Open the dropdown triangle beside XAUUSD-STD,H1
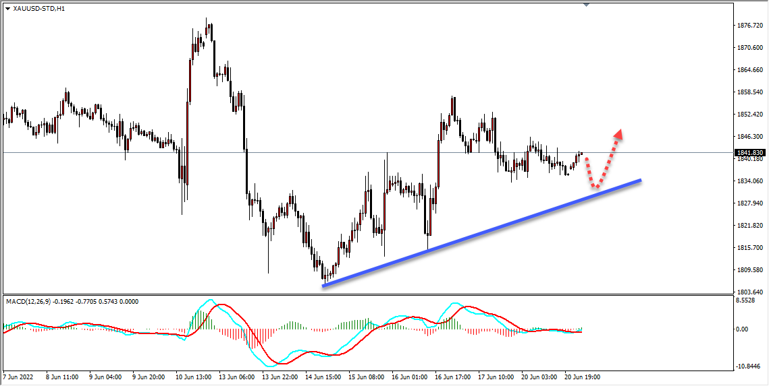Image resolution: width=769 pixels, height=386 pixels. [x=7, y=9]
